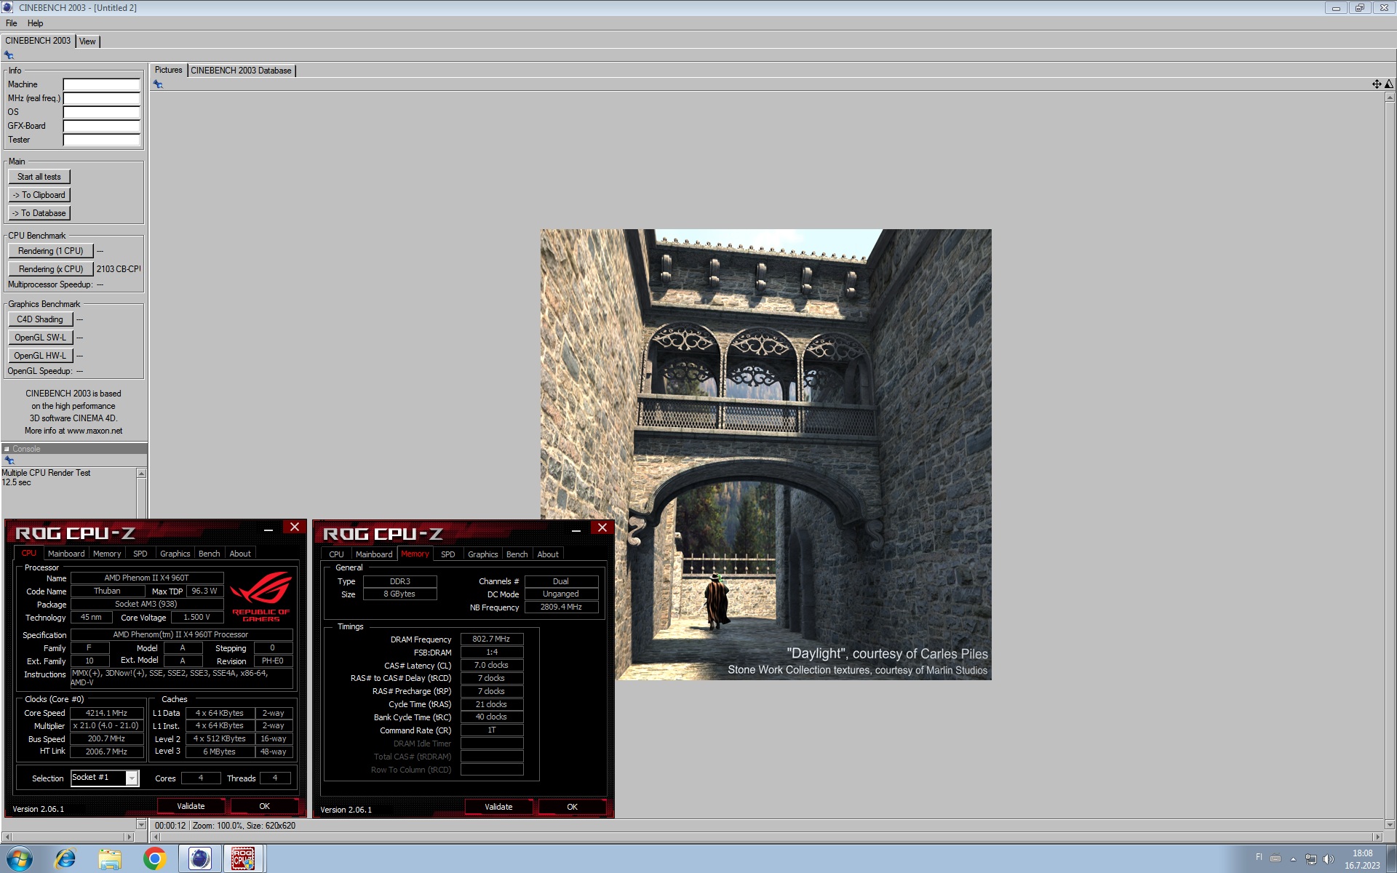Switch to the View tab
The height and width of the screenshot is (873, 1397).
coord(87,41)
